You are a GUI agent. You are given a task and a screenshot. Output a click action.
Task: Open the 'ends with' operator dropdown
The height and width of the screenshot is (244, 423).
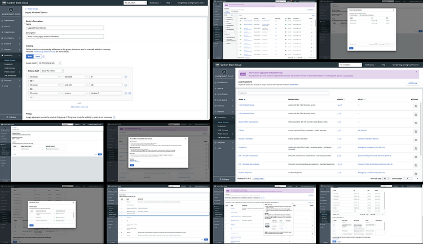click(x=75, y=85)
